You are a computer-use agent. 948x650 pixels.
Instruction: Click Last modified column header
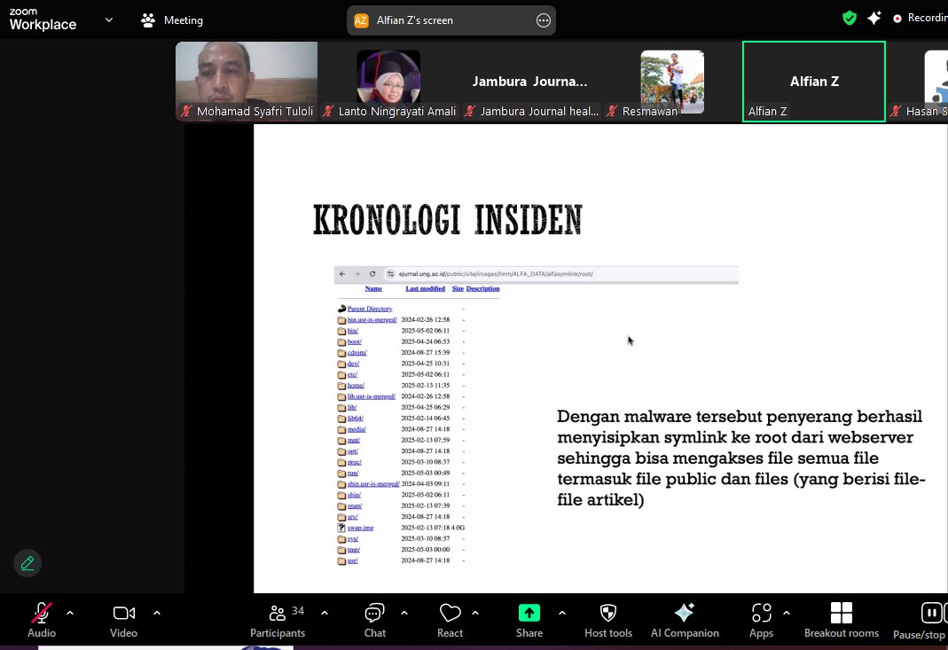[425, 288]
